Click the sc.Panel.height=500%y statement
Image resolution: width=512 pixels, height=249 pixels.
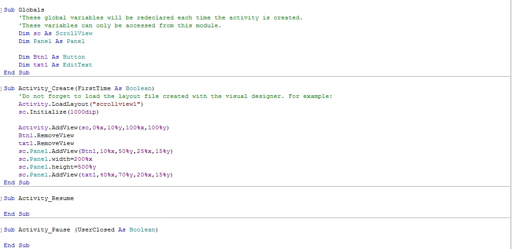pos(57,167)
